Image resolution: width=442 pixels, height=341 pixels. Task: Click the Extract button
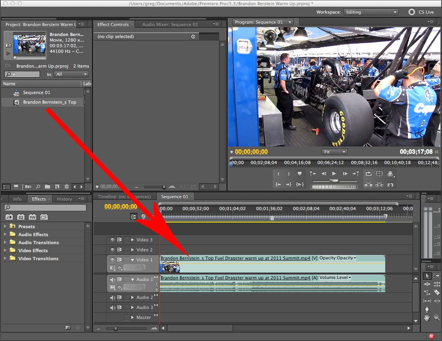coord(380,185)
